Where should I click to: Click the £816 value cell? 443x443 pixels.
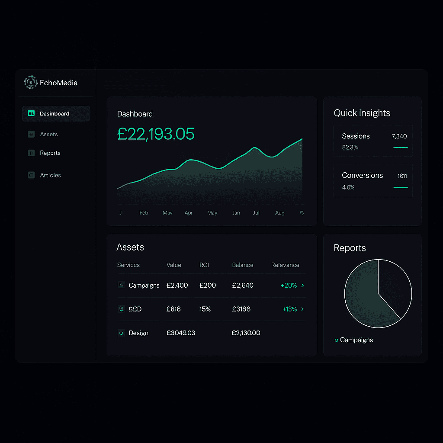click(173, 309)
